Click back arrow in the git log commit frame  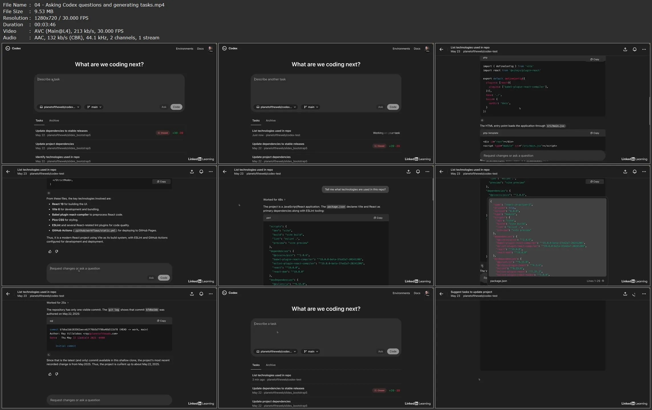[x=8, y=294]
